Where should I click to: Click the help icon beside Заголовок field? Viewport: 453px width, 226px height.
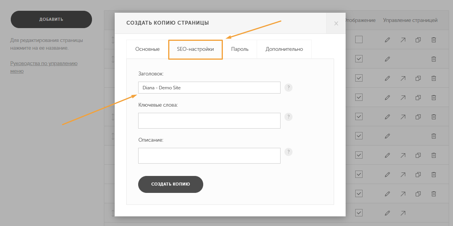coord(288,87)
